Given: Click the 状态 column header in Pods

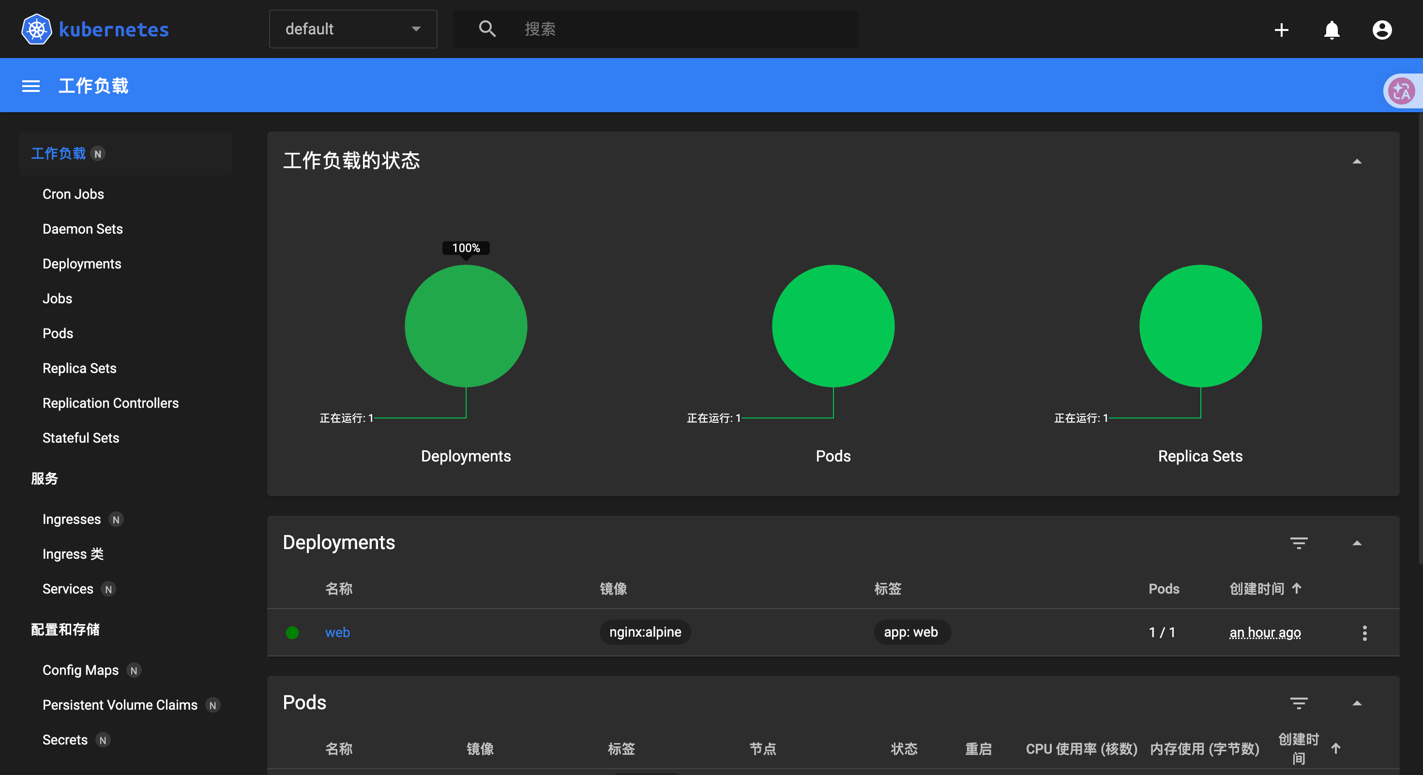Looking at the screenshot, I should pos(904,749).
